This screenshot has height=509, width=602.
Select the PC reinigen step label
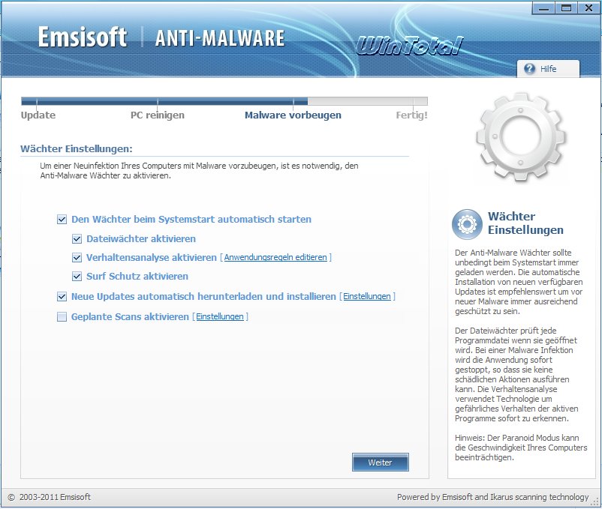pos(158,115)
